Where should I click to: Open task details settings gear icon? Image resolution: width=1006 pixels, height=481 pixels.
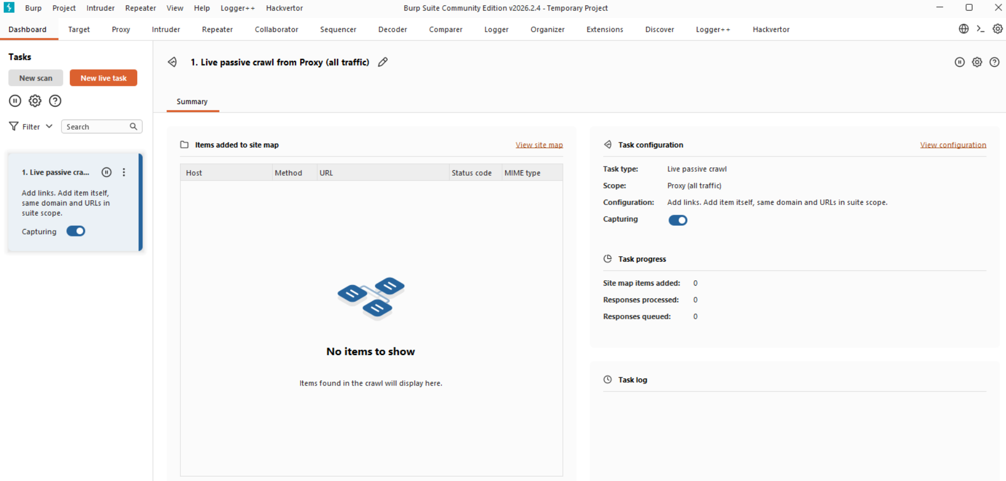[x=977, y=62]
